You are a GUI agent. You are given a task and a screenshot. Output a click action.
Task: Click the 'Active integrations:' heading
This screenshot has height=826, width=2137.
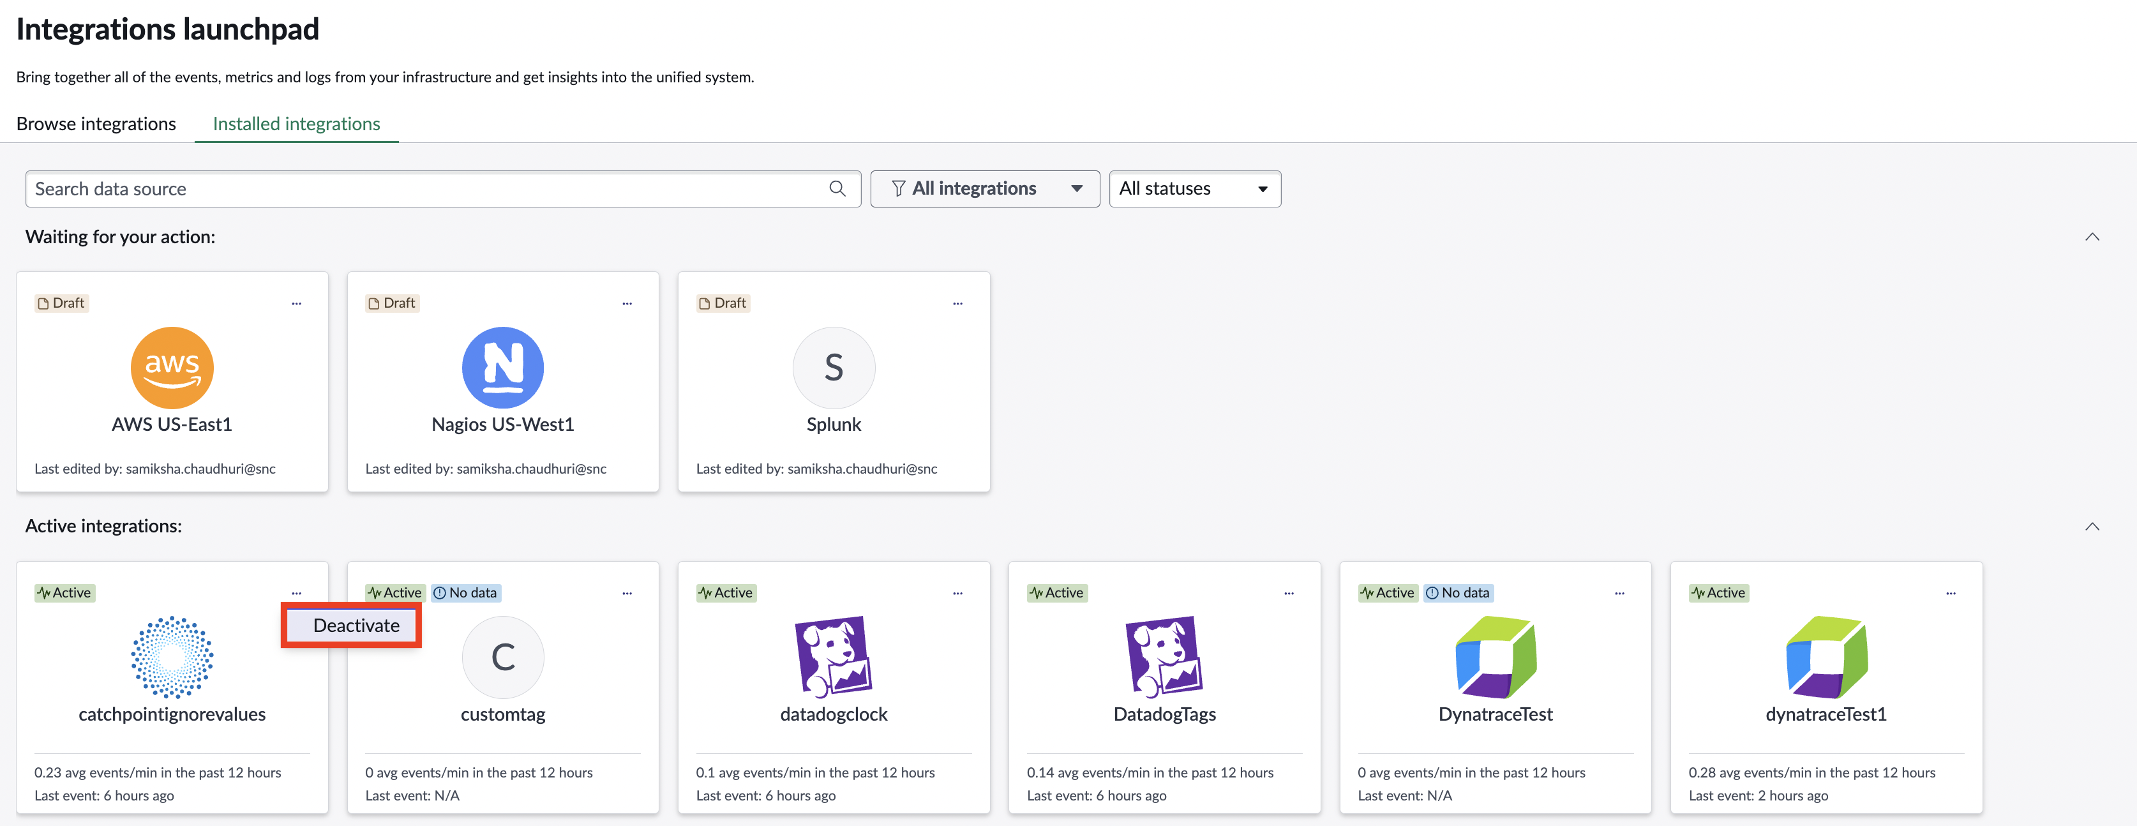point(103,527)
